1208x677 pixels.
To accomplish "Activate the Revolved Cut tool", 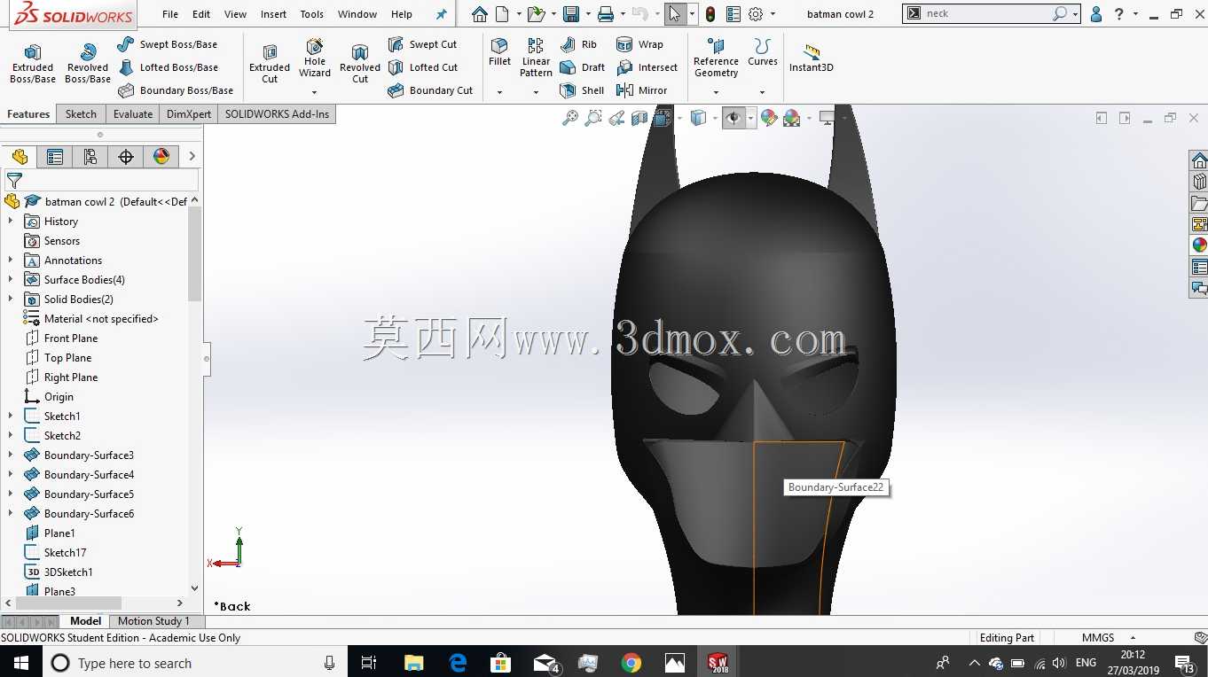I will pyautogui.click(x=360, y=63).
